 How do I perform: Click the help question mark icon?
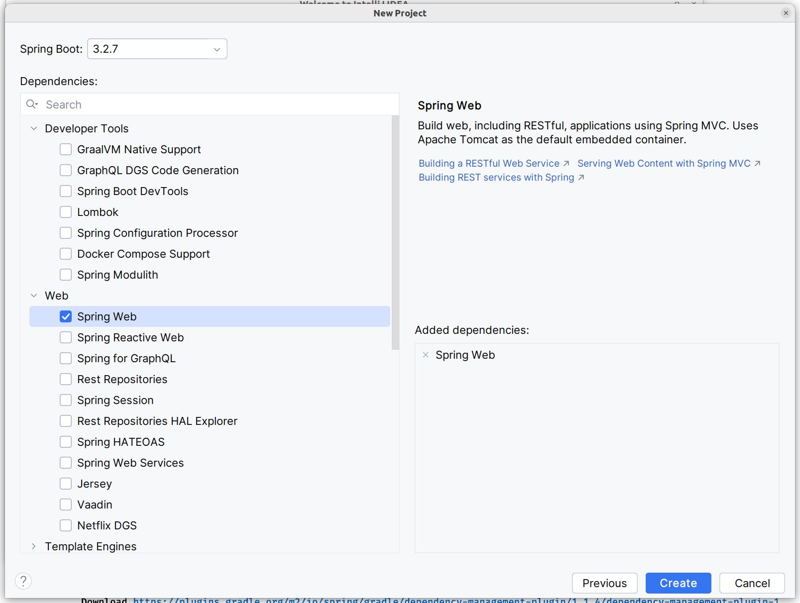(23, 581)
